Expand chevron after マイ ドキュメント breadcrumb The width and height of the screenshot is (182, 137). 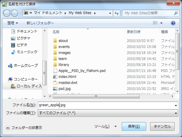coord(65,13)
